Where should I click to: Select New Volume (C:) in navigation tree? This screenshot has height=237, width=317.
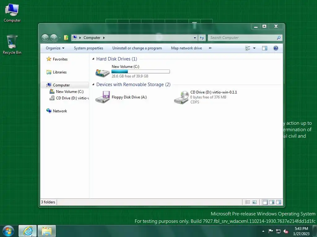coord(67,91)
